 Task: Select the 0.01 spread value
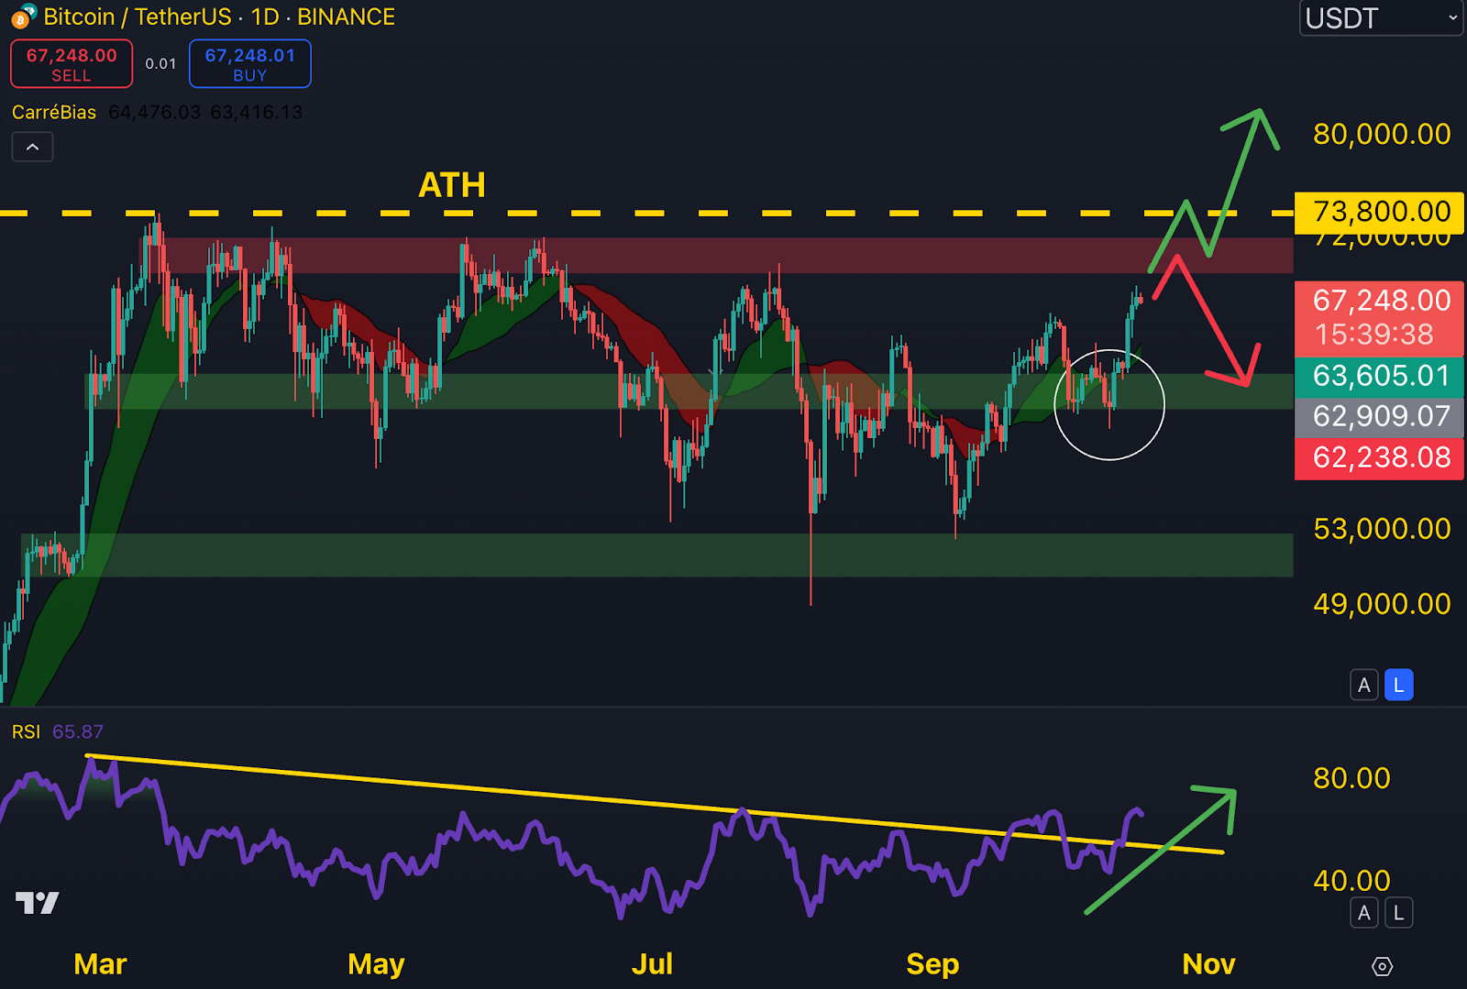[160, 64]
